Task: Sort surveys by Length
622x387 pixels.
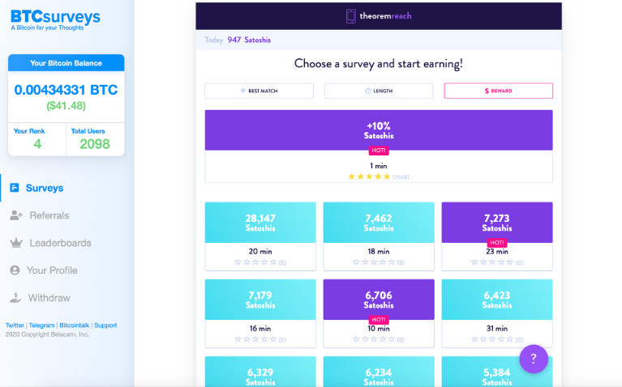Action: (379, 91)
